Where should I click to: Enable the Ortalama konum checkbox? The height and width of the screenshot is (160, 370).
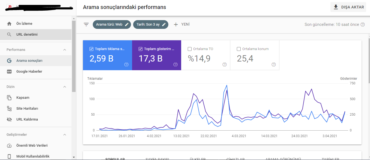point(239,49)
